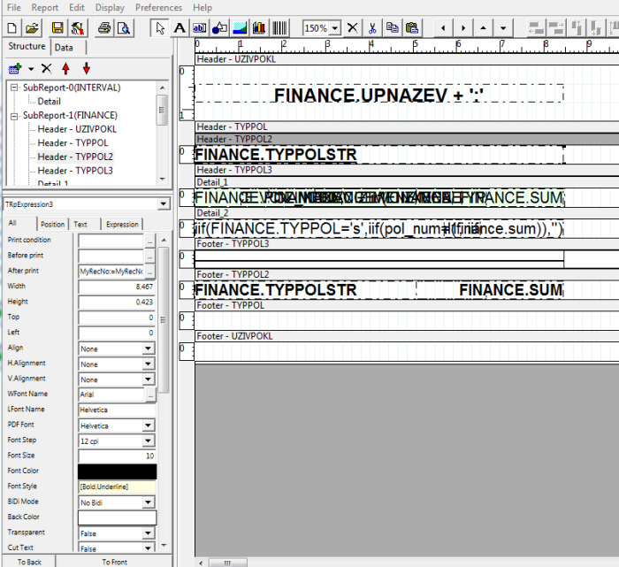
Task: Paste with clipboard icon
Action: [412, 28]
